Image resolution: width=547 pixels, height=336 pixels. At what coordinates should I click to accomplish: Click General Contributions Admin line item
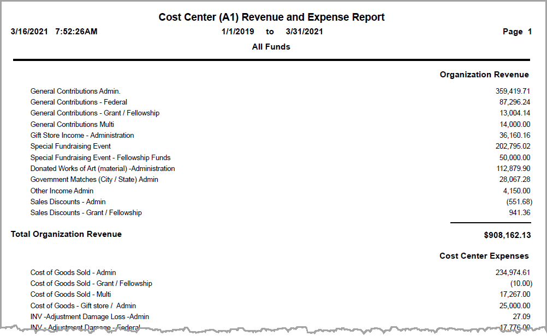pos(76,91)
